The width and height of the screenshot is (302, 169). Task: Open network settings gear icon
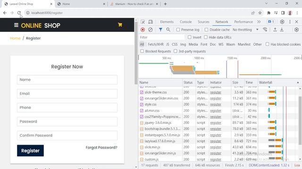click(x=296, y=30)
